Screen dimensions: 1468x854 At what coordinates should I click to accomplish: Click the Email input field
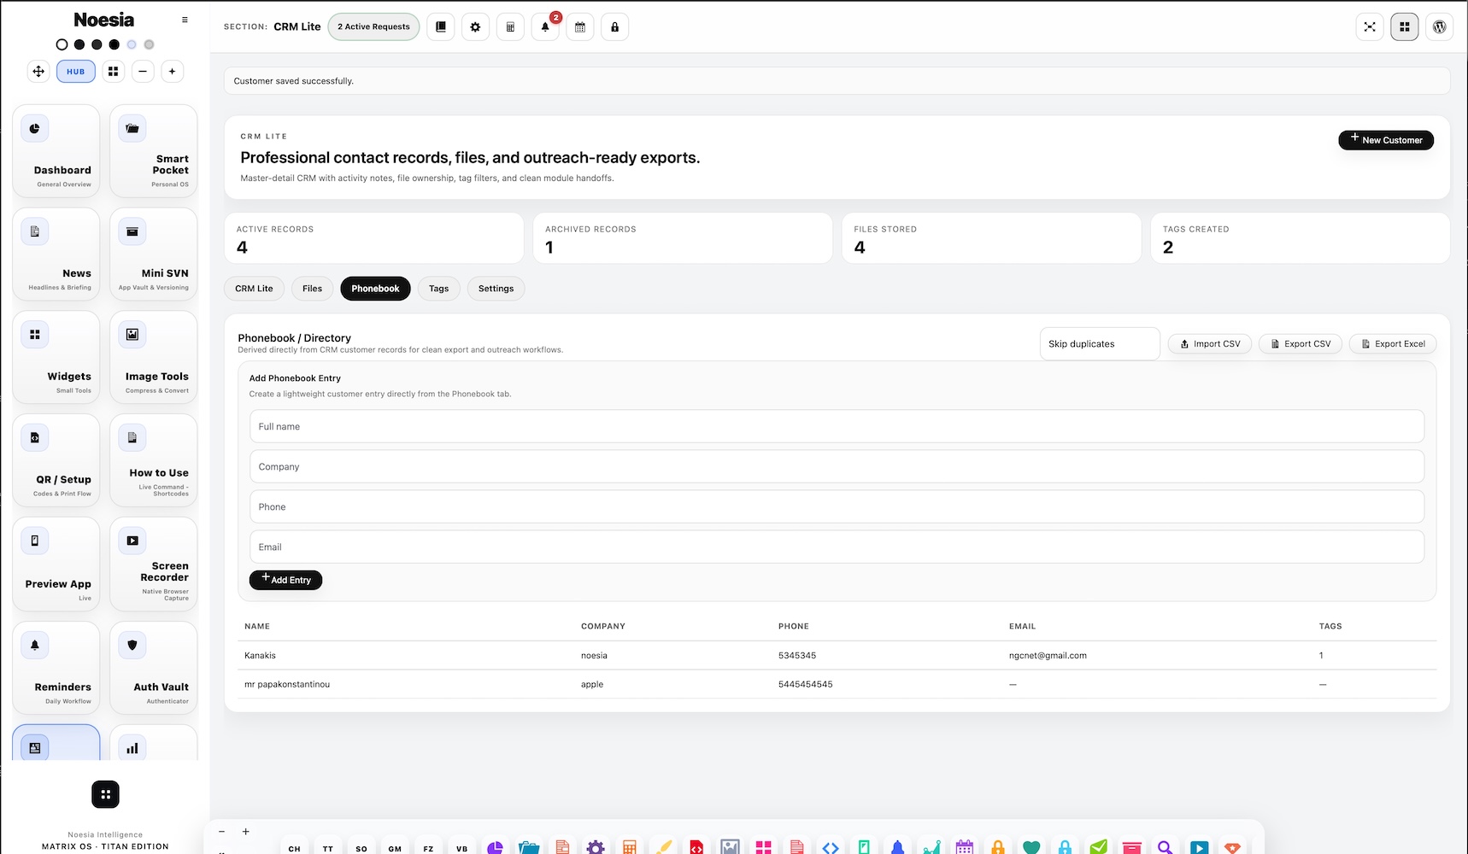pyautogui.click(x=837, y=547)
